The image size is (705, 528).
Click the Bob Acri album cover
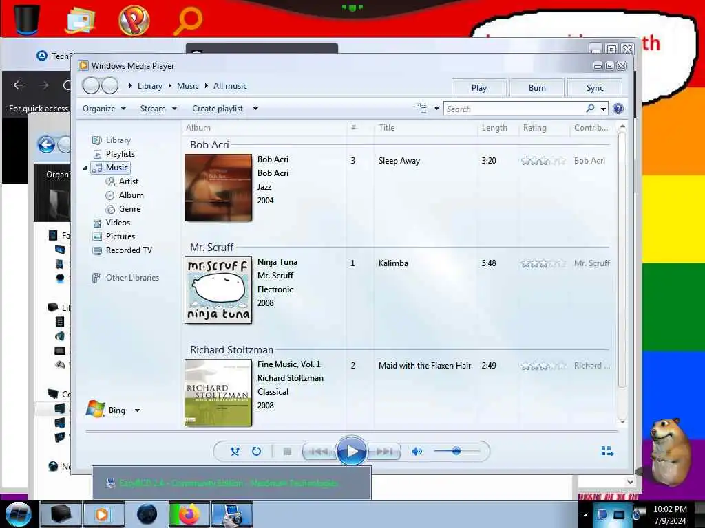(x=218, y=188)
